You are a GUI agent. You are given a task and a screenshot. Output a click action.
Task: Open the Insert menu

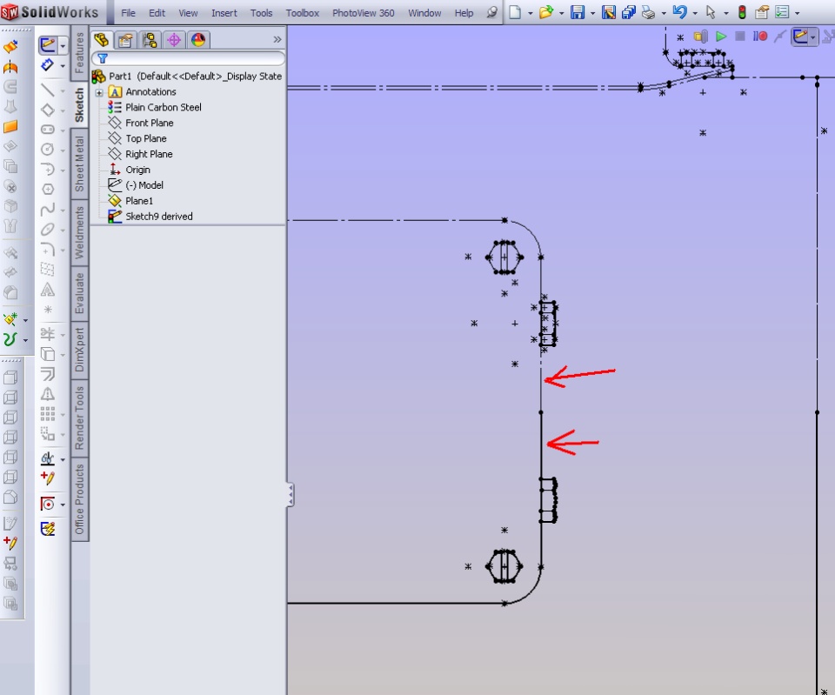point(224,13)
